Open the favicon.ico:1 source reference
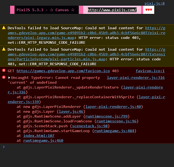The height and width of the screenshot is (167, 174). point(150,71)
